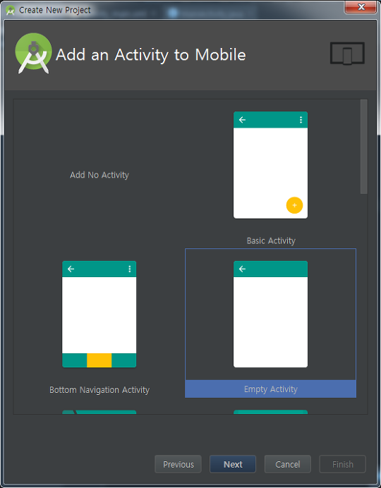
Task: Close the Create New Project dialog
Action: tap(361, 7)
